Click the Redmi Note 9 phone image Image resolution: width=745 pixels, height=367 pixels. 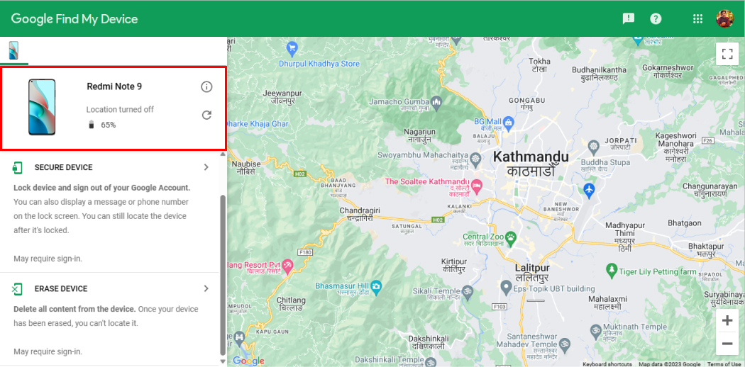click(42, 107)
